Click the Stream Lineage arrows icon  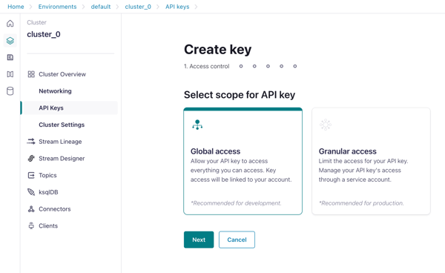point(31,142)
